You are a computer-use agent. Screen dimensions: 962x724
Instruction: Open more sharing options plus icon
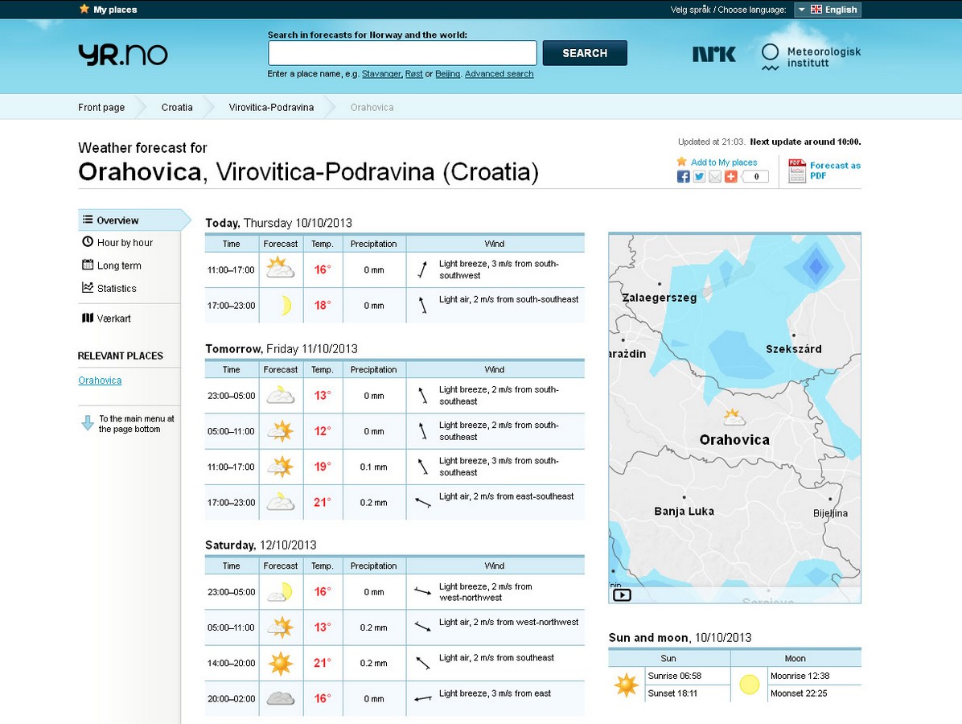click(730, 177)
